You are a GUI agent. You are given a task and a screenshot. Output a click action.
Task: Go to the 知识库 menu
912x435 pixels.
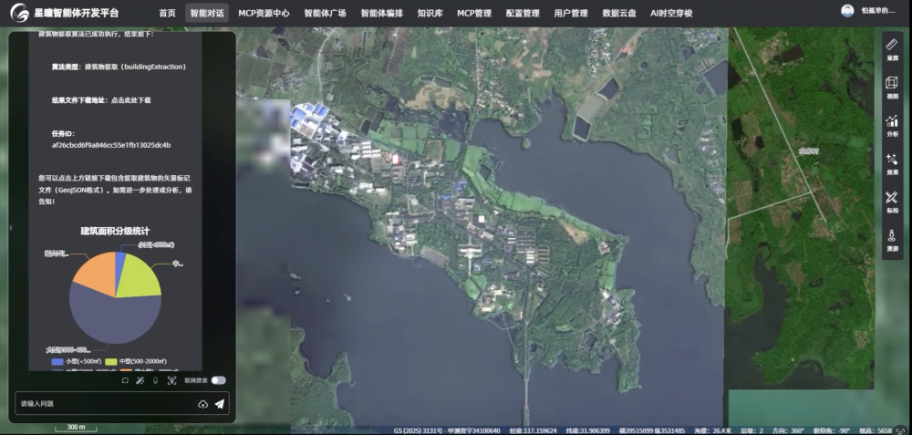tap(430, 14)
